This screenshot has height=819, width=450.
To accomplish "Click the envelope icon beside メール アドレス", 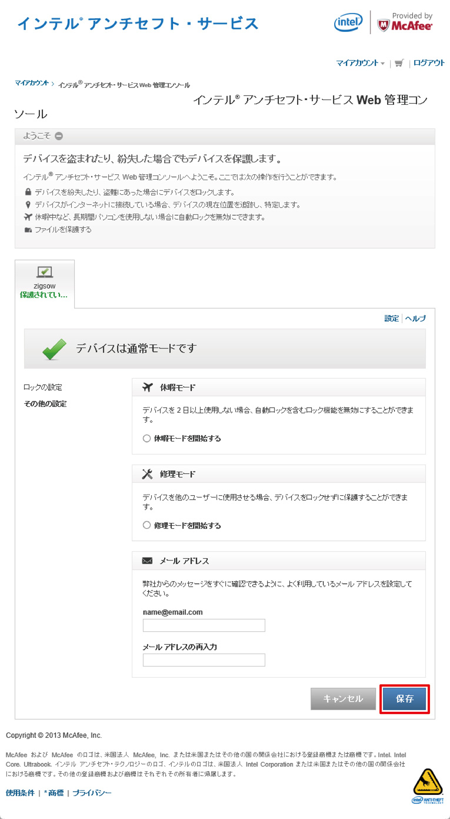I will (148, 561).
